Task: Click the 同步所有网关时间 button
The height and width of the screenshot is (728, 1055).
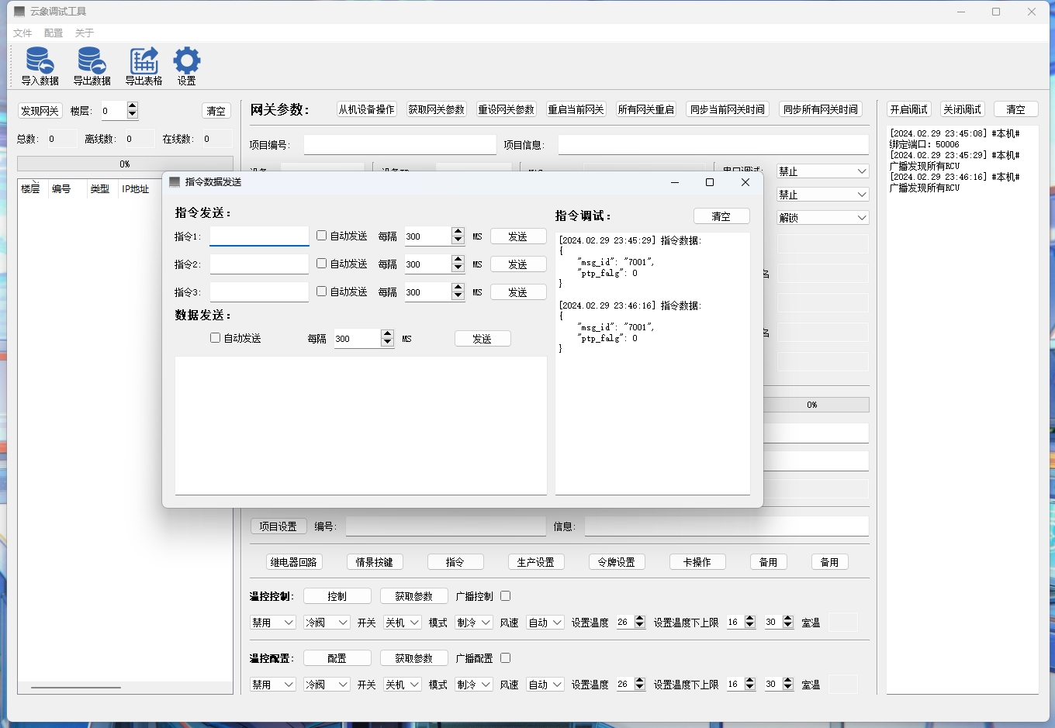Action: pyautogui.click(x=821, y=109)
